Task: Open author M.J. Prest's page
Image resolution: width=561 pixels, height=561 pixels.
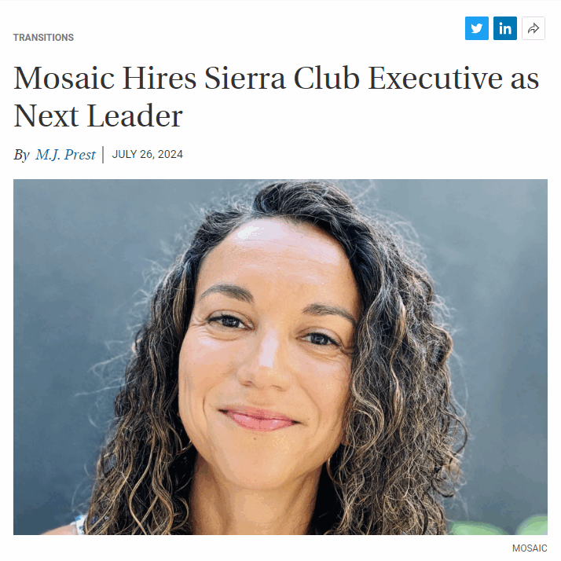Action: 65,155
